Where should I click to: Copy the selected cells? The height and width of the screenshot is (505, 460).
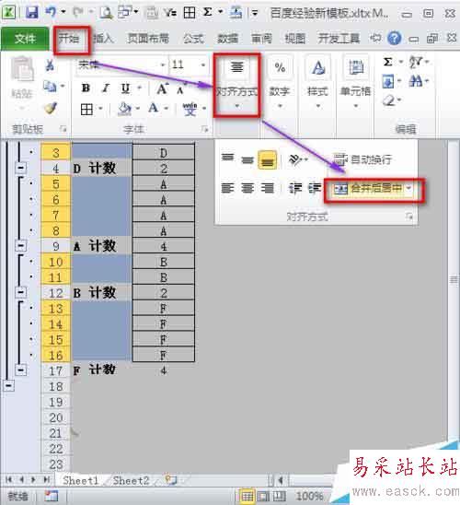(x=50, y=87)
